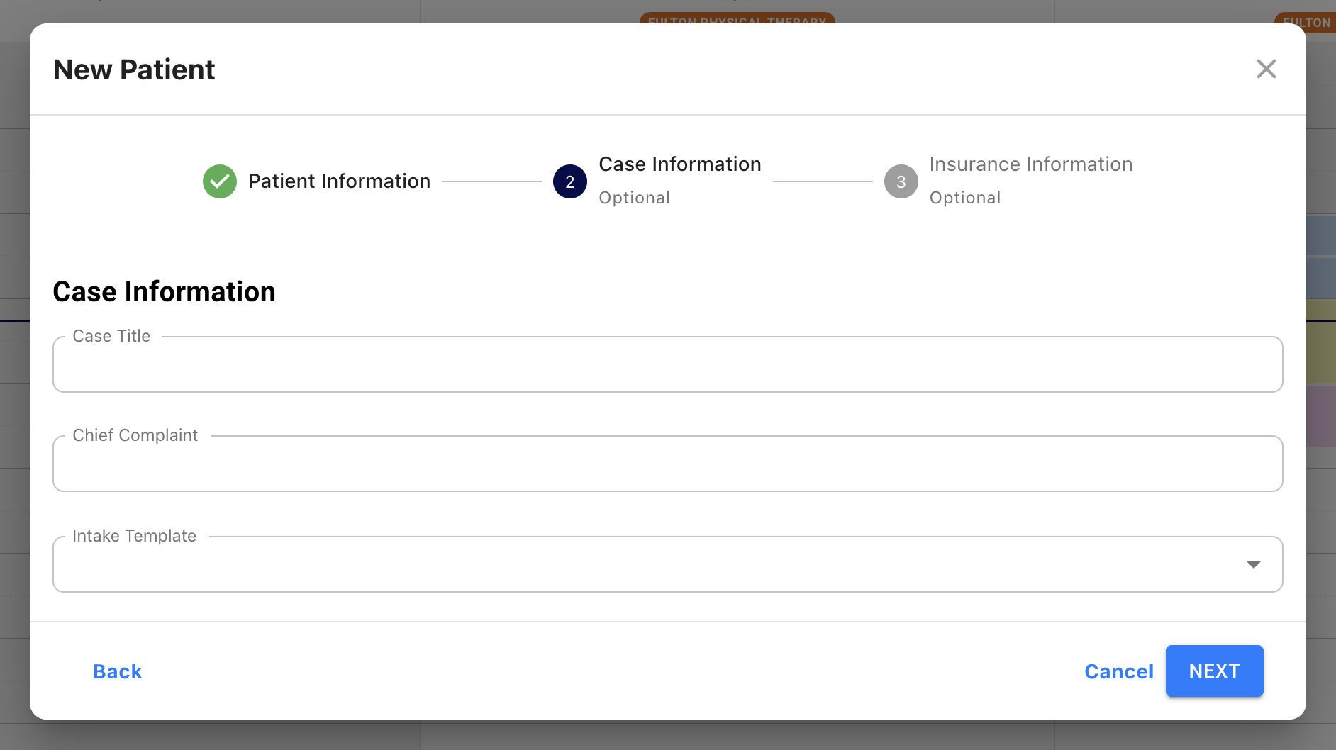Select the blue calendar block at right edge

coord(1321,256)
